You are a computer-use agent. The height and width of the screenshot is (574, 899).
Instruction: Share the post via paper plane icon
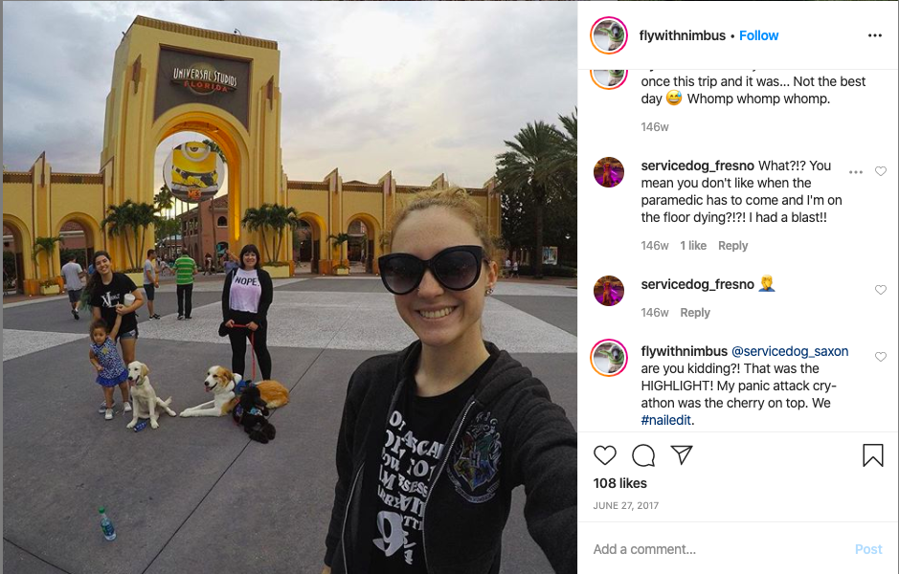682,454
